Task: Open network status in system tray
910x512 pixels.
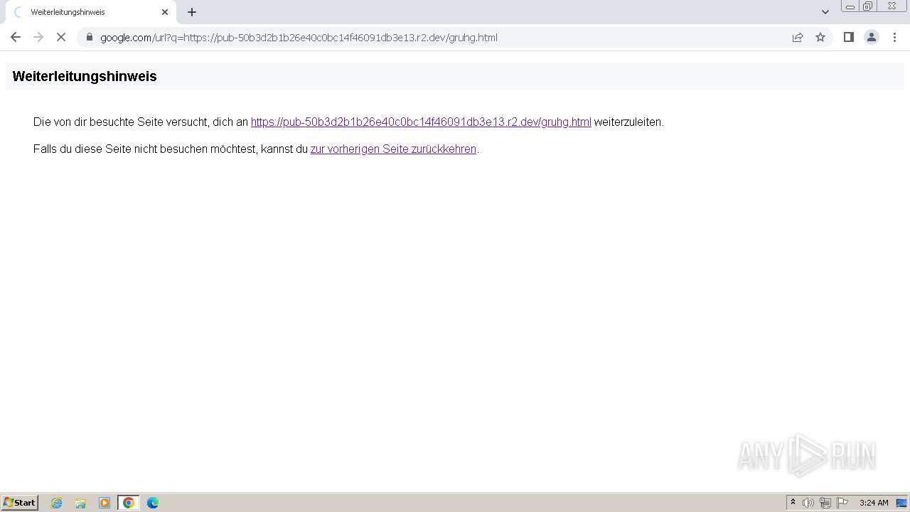Action: coord(825,503)
